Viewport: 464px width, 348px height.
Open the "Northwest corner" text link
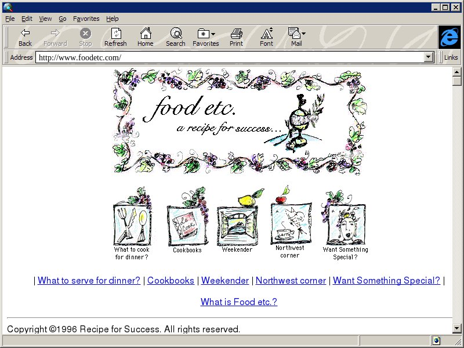click(291, 281)
